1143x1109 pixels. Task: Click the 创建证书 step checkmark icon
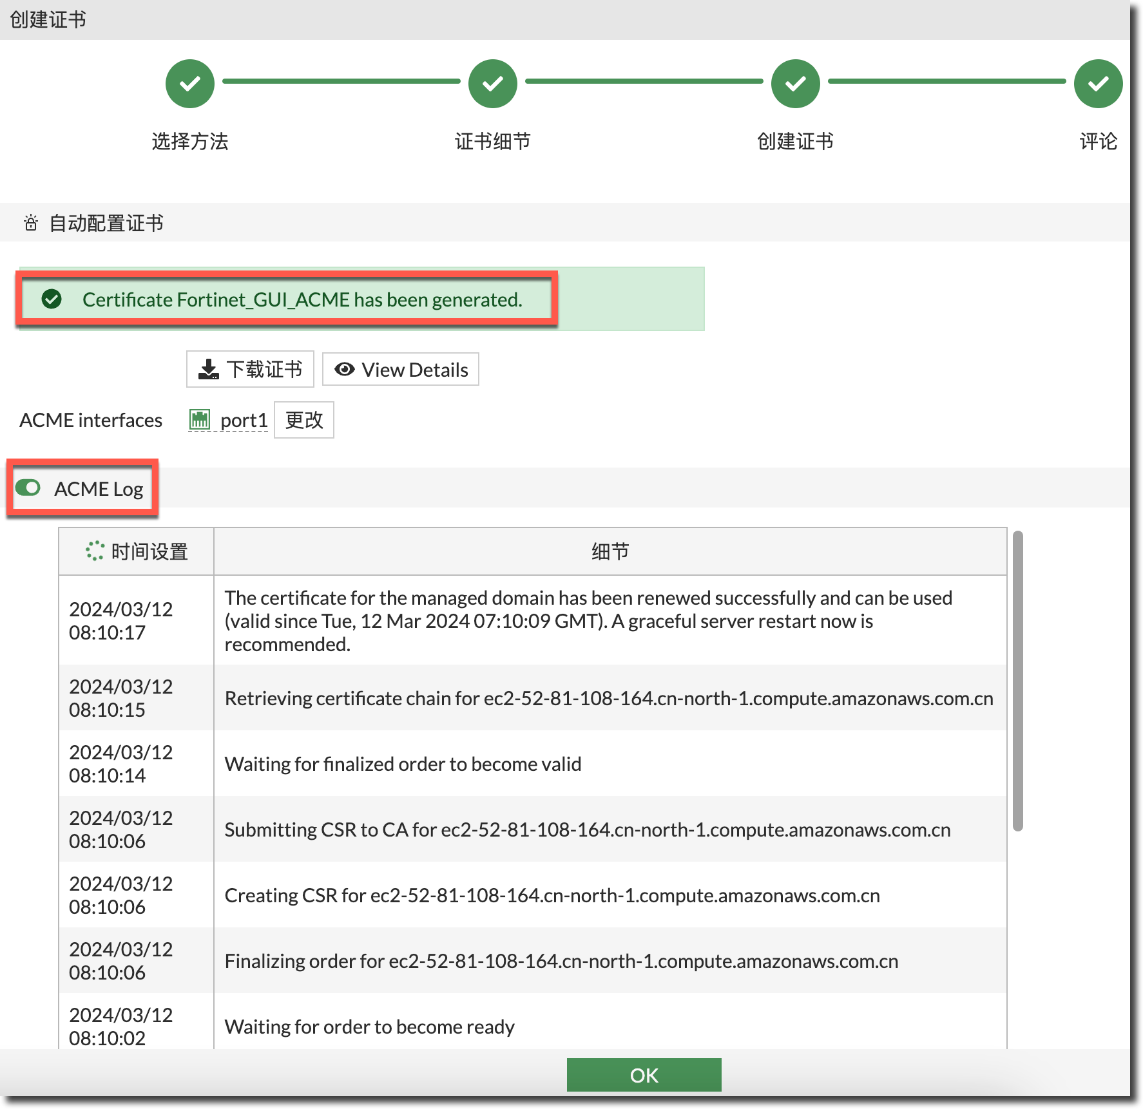pyautogui.click(x=796, y=84)
